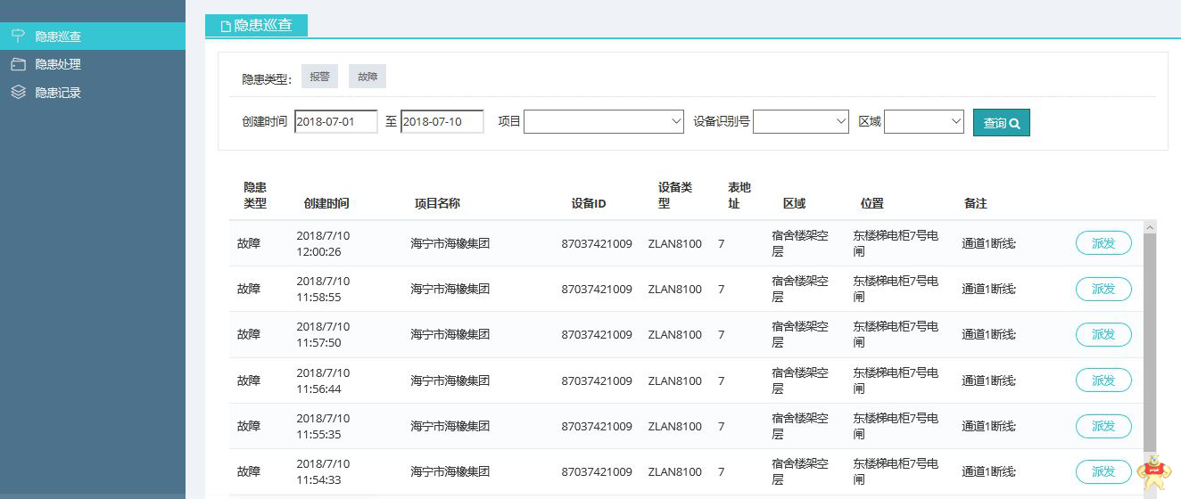Image resolution: width=1181 pixels, height=499 pixels.
Task: Click the magnifier icon on 查询 button
Action: [x=1014, y=124]
